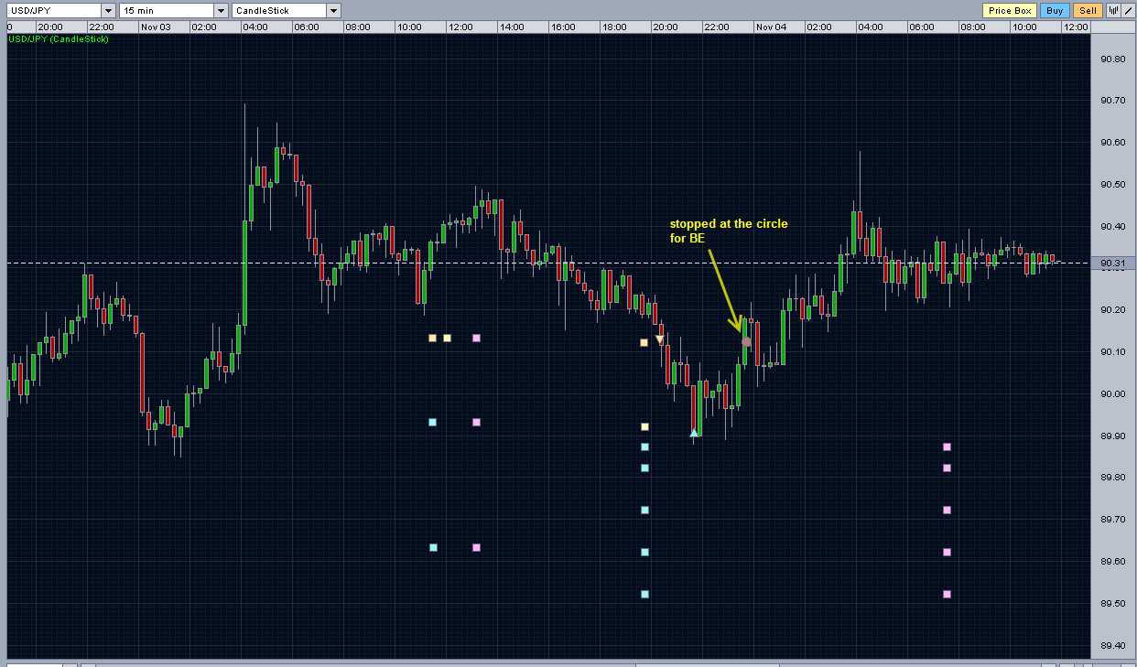Click the 90.80 price axis label
This screenshot has height=667, width=1137.
click(1112, 59)
